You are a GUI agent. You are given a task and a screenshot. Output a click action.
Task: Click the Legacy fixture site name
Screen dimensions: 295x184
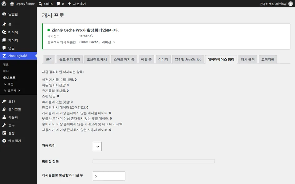tap(25, 4)
